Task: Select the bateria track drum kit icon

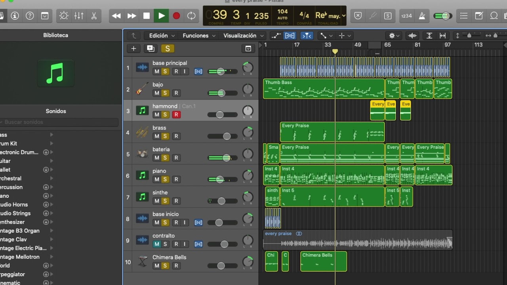Action: click(x=142, y=154)
